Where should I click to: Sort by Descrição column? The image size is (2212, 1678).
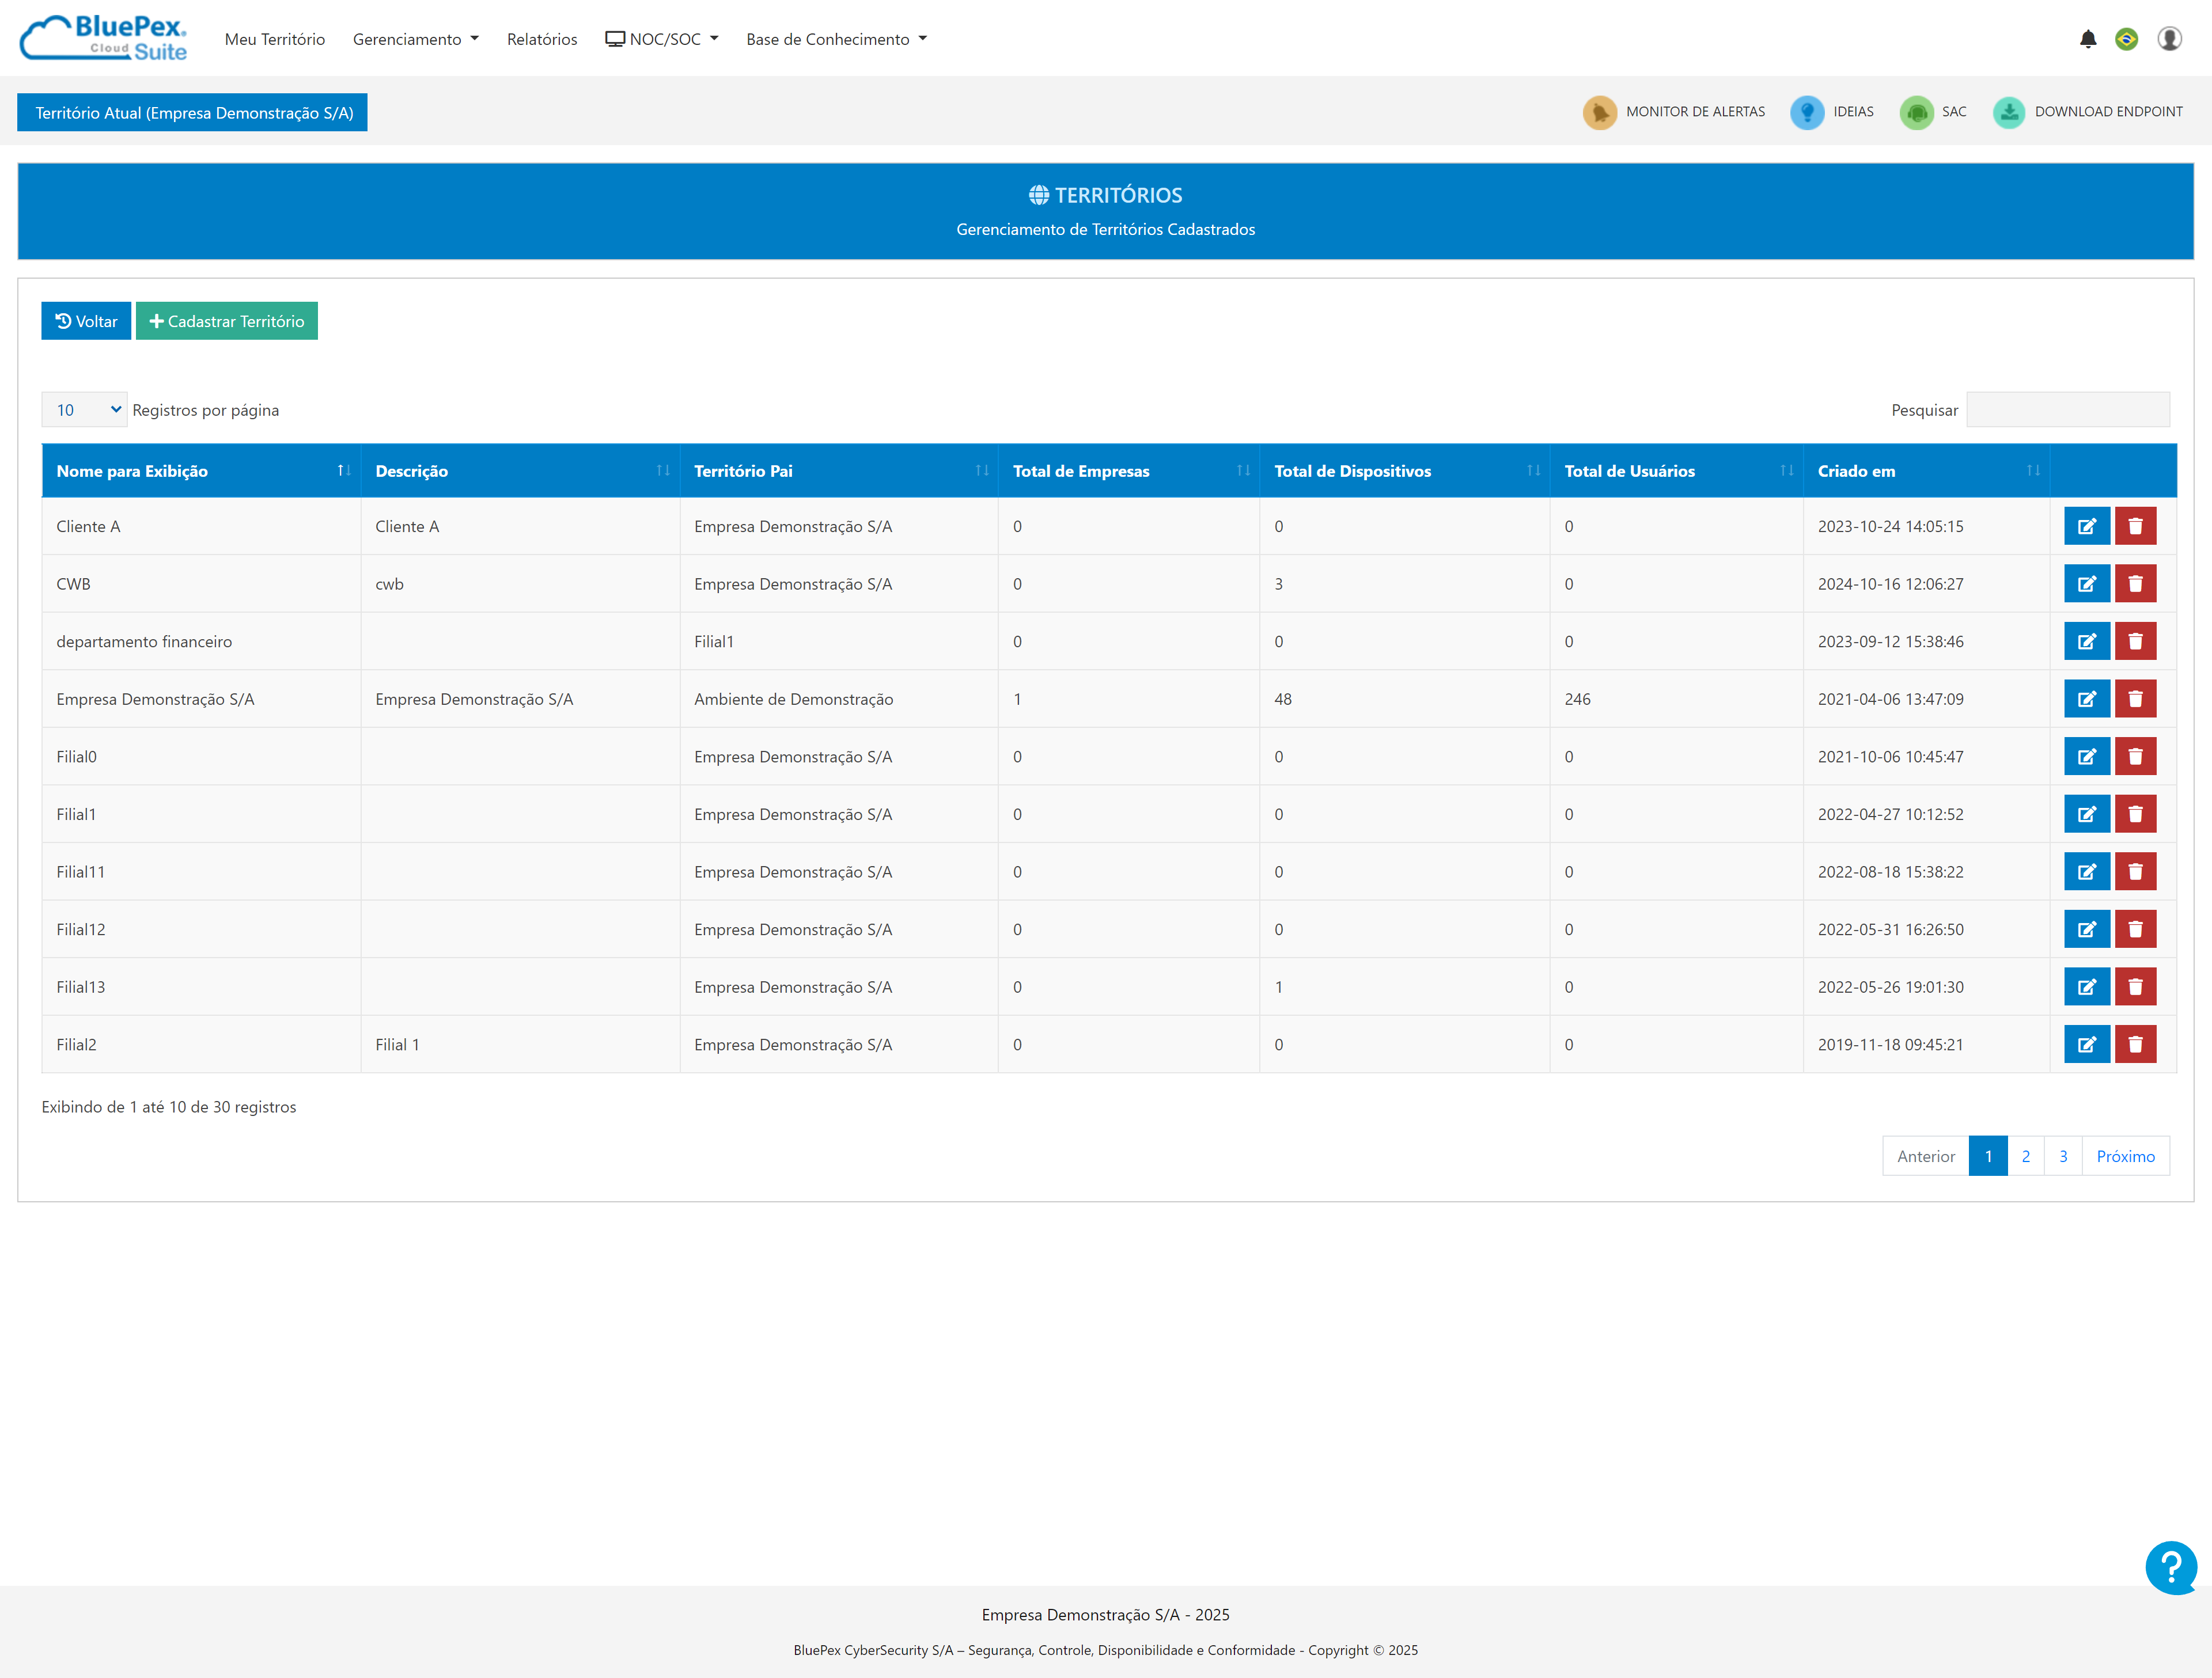[x=520, y=470]
